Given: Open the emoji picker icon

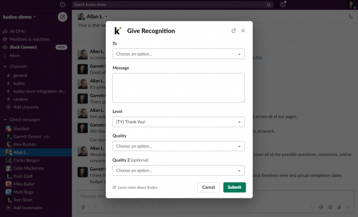Looking at the screenshot, I should pos(330,207).
